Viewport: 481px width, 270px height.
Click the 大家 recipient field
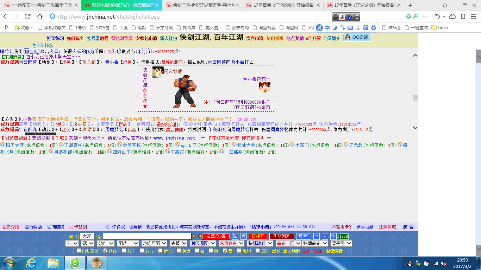pyautogui.click(x=87, y=236)
